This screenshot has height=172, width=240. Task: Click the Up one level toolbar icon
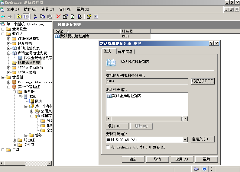pos(19,17)
